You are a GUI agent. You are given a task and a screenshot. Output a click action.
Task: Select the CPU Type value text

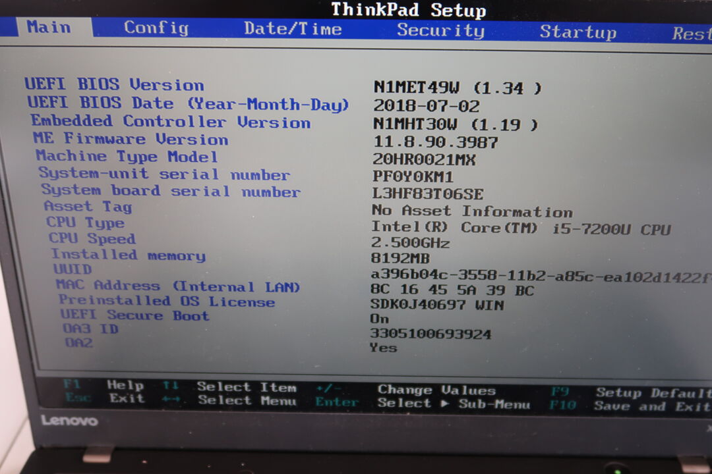click(x=521, y=228)
